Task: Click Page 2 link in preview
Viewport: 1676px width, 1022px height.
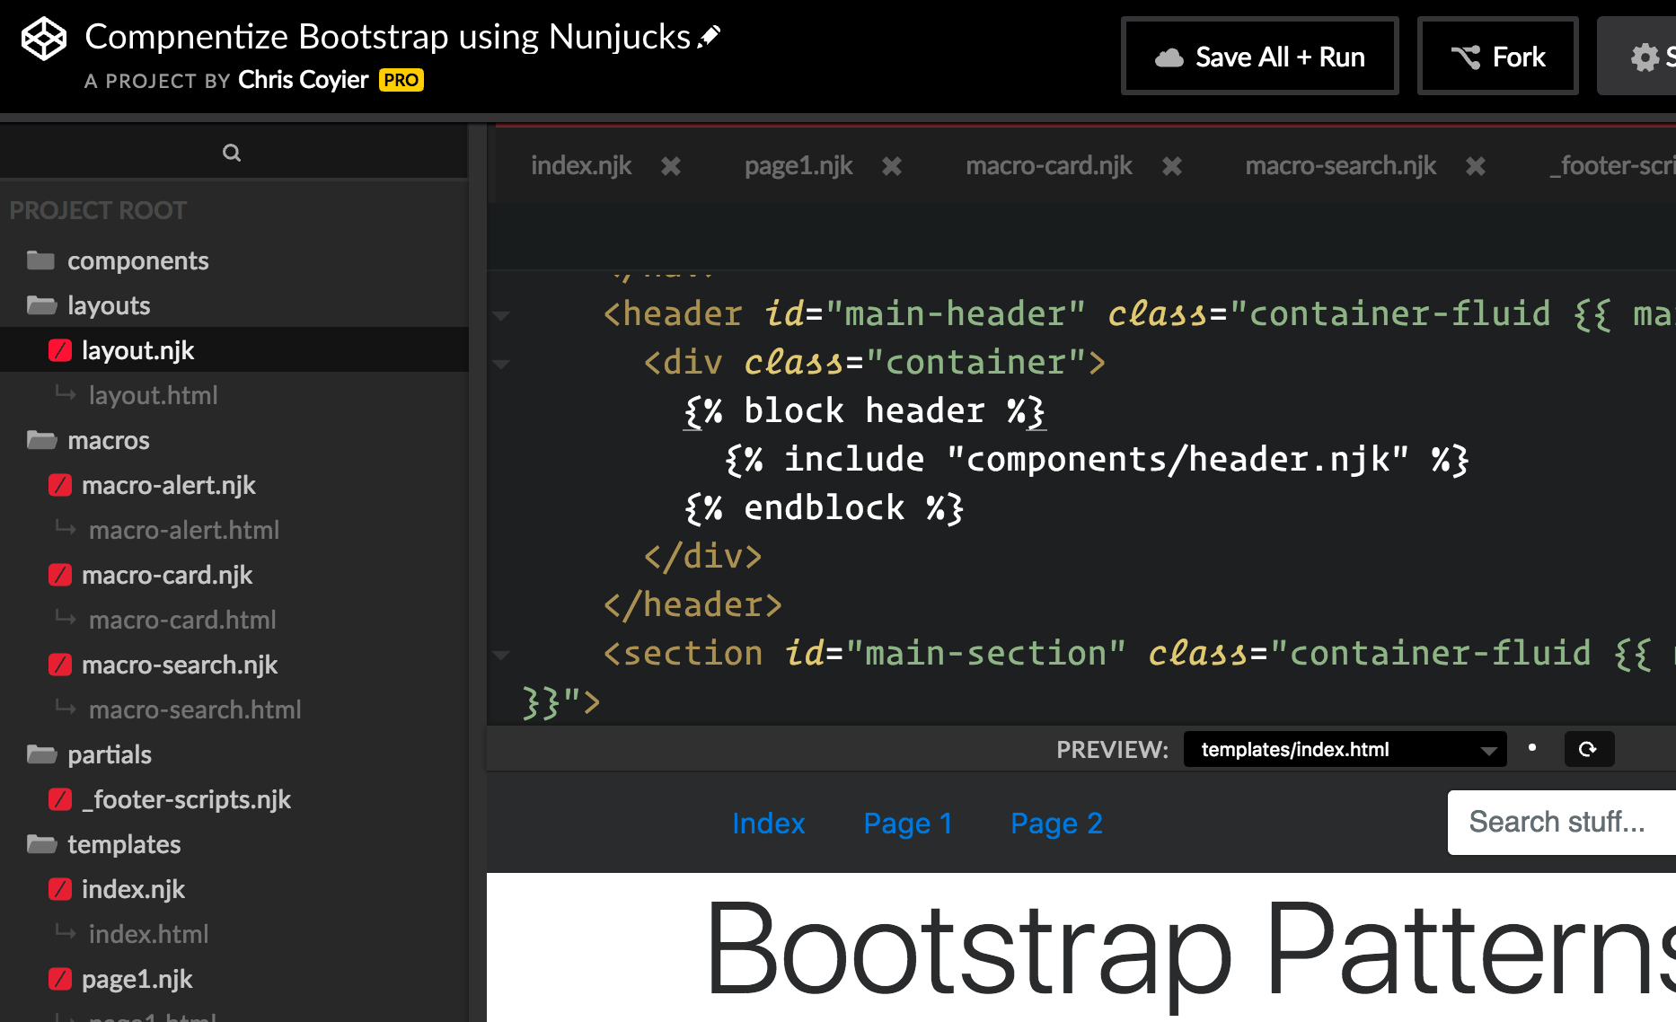Action: 1056,823
